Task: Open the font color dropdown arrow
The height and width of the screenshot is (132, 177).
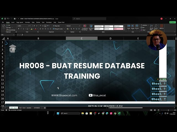Action: point(37,29)
